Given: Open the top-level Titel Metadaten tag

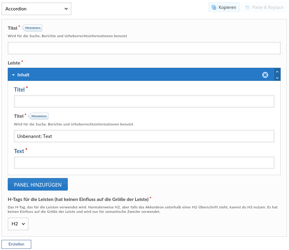Looking at the screenshot, I should click(x=33, y=28).
